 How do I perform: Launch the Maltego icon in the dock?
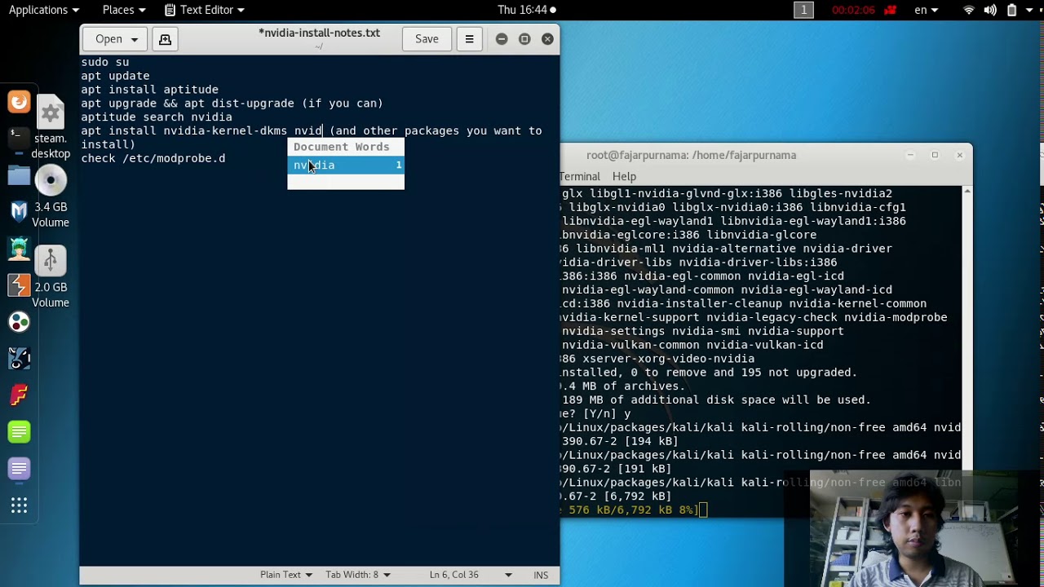click(x=19, y=359)
